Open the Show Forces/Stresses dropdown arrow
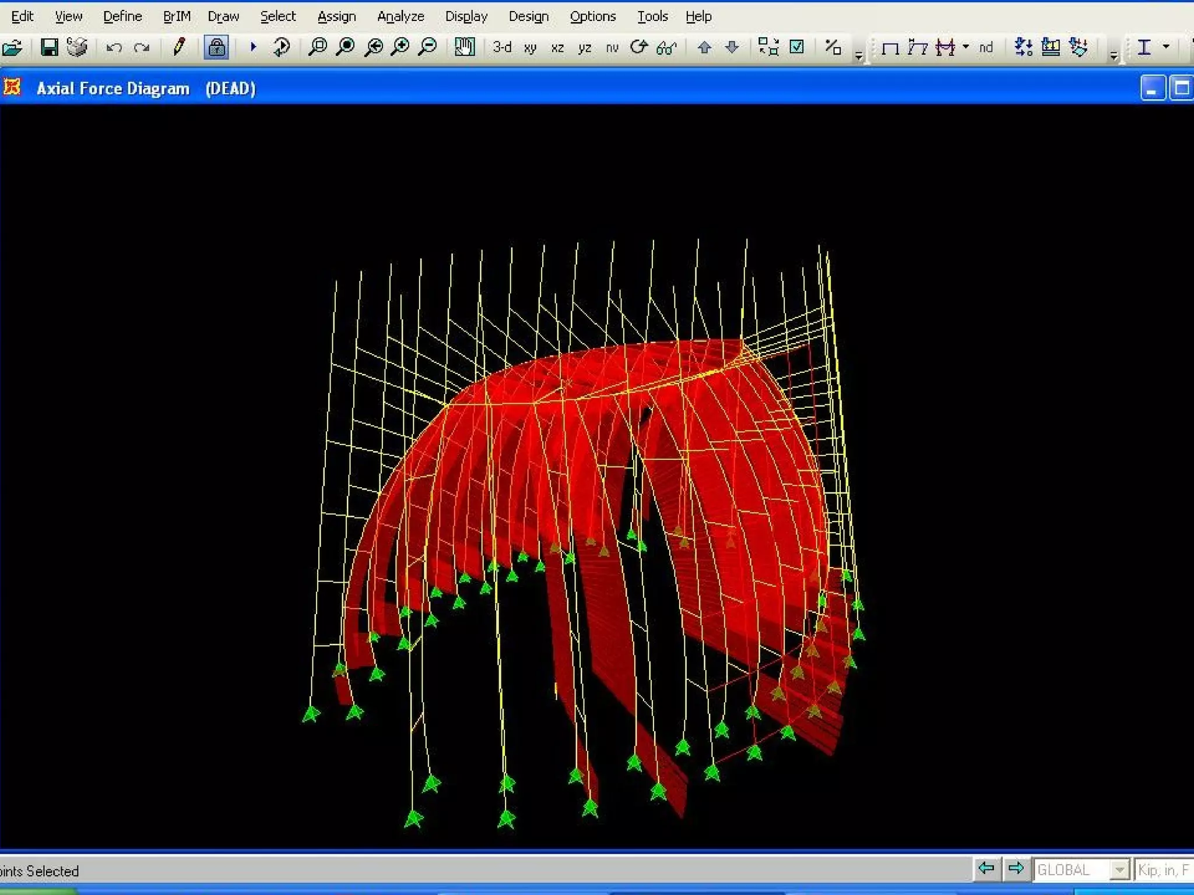Screen dimensions: 1194x895 pyautogui.click(x=965, y=47)
